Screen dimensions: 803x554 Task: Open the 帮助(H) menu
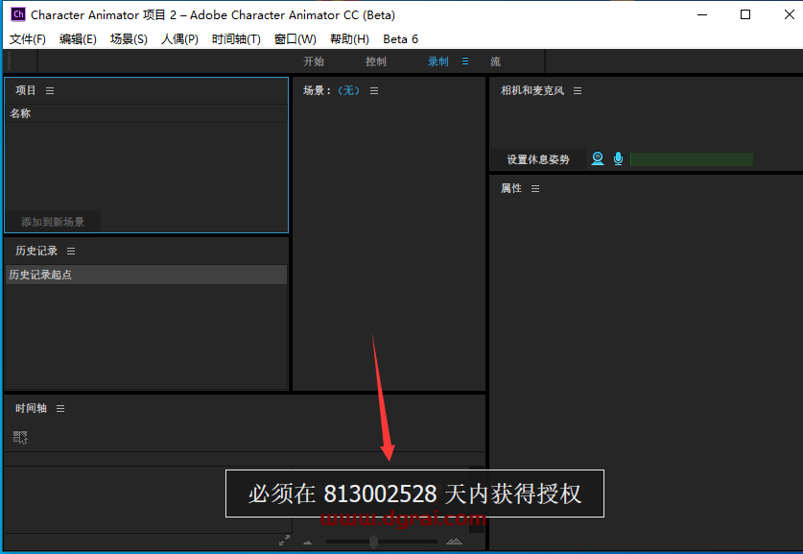[x=349, y=39]
